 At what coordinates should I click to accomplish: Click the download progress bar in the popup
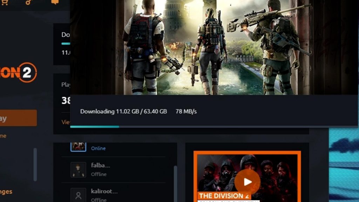(x=214, y=127)
